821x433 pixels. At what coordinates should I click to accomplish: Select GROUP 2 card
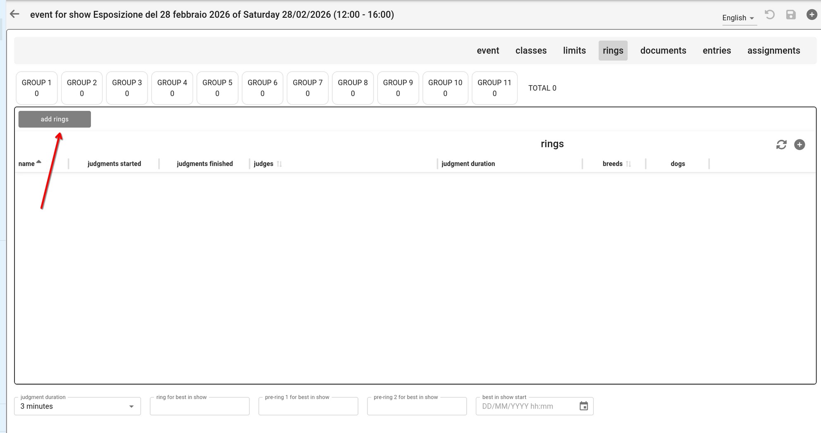82,88
